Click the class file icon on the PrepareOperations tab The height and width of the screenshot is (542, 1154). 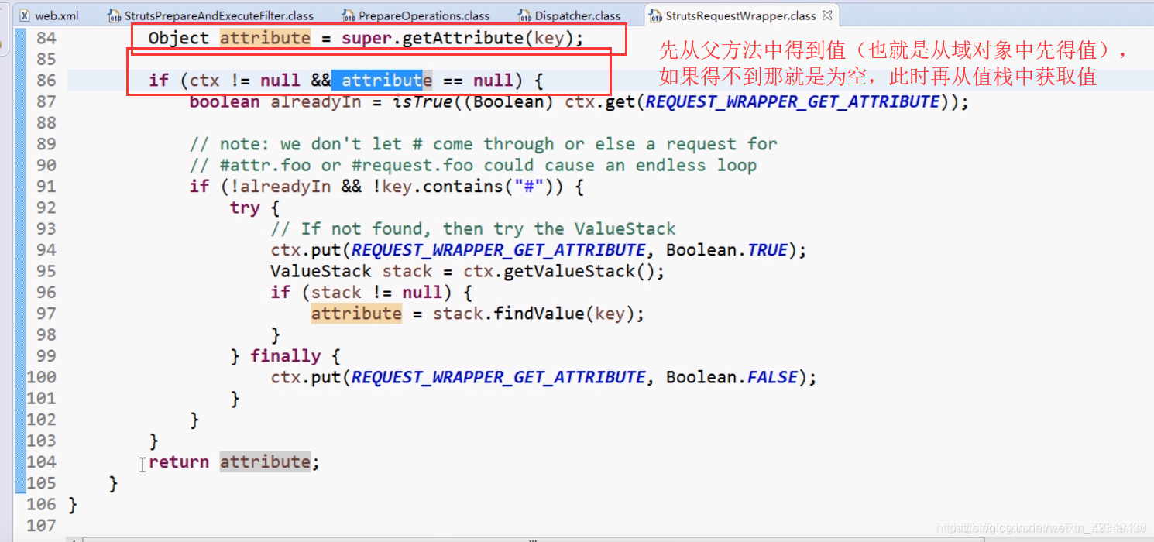coord(349,15)
